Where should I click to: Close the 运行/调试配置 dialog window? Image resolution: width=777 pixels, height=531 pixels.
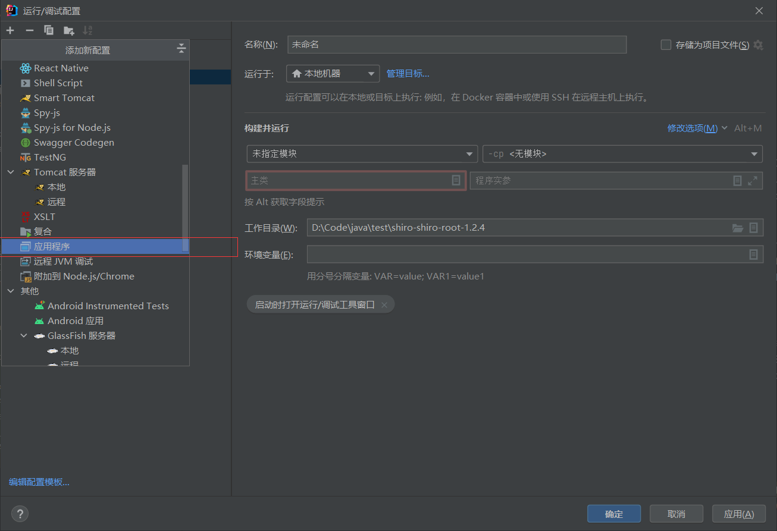759,10
